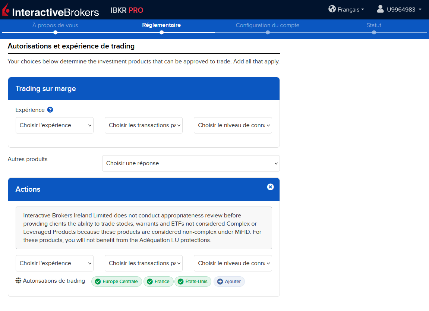
Task: Open margin Choisir les transactions dropdown
Action: pyautogui.click(x=143, y=125)
